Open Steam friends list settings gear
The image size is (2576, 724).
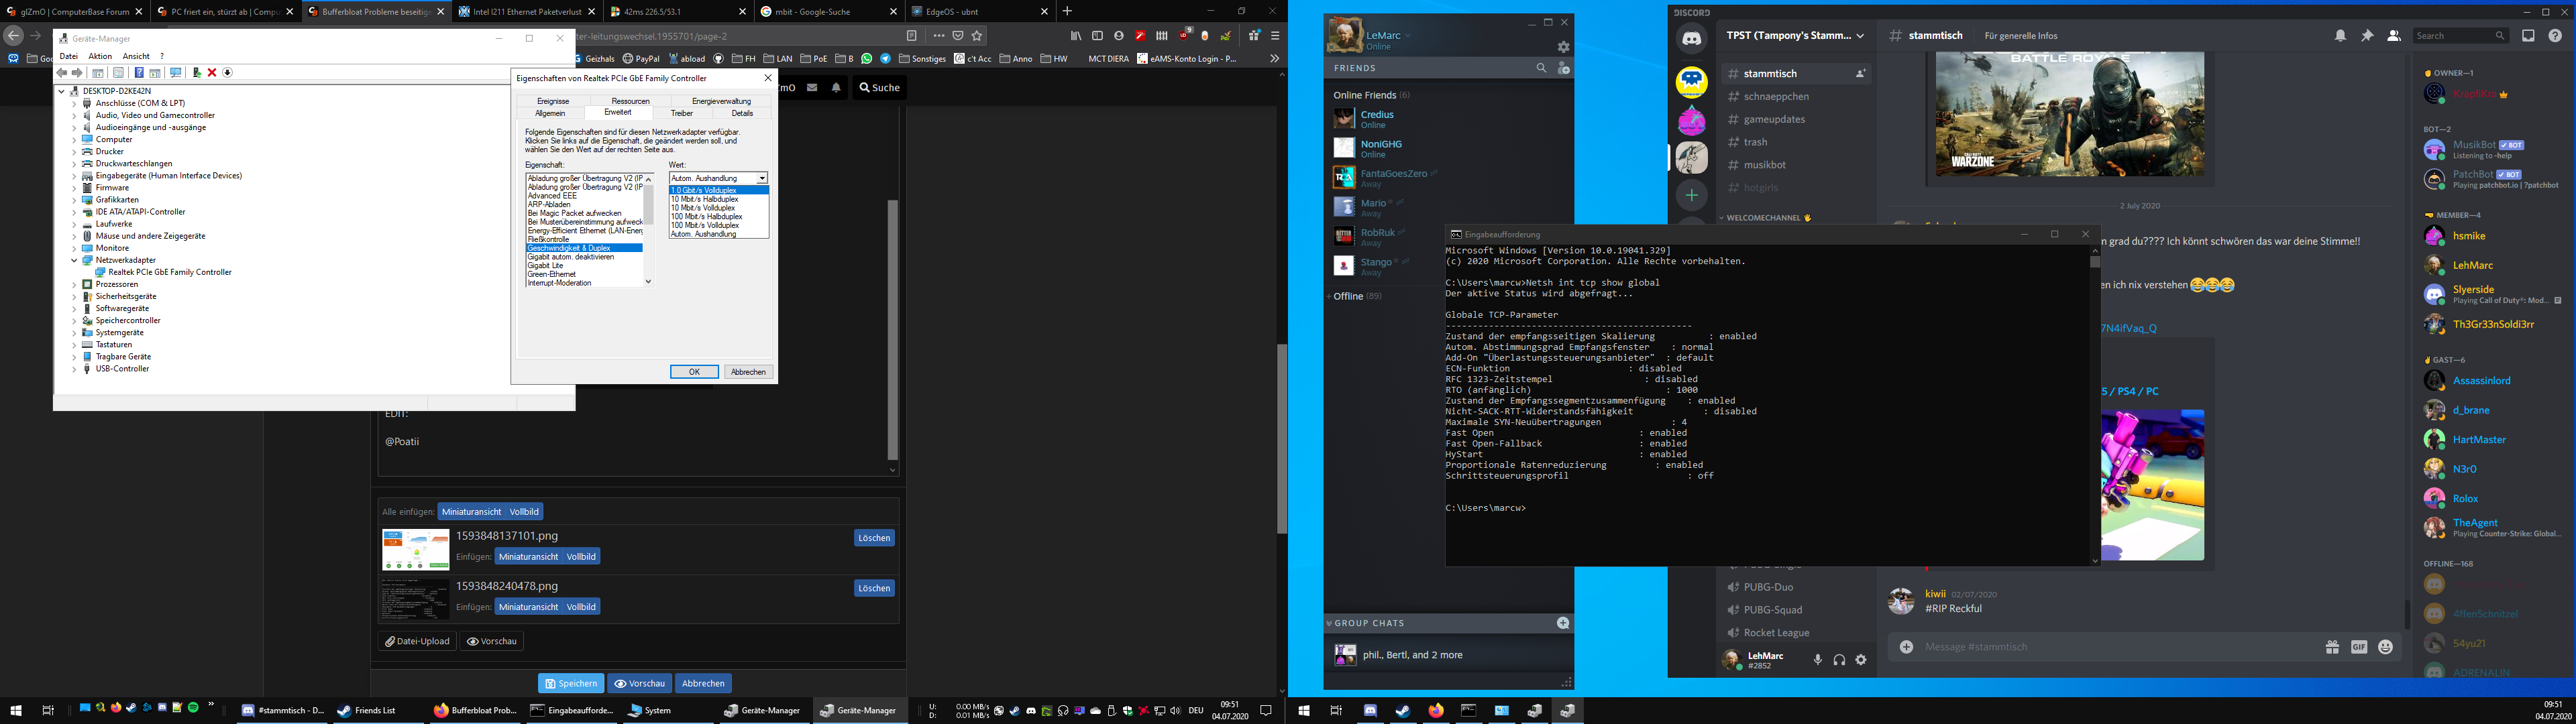point(1563,47)
